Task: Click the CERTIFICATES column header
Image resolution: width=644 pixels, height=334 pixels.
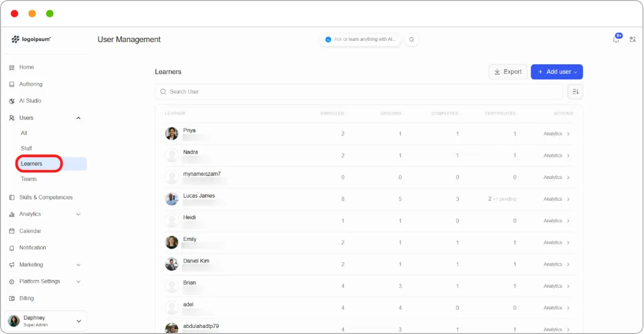Action: pos(500,114)
